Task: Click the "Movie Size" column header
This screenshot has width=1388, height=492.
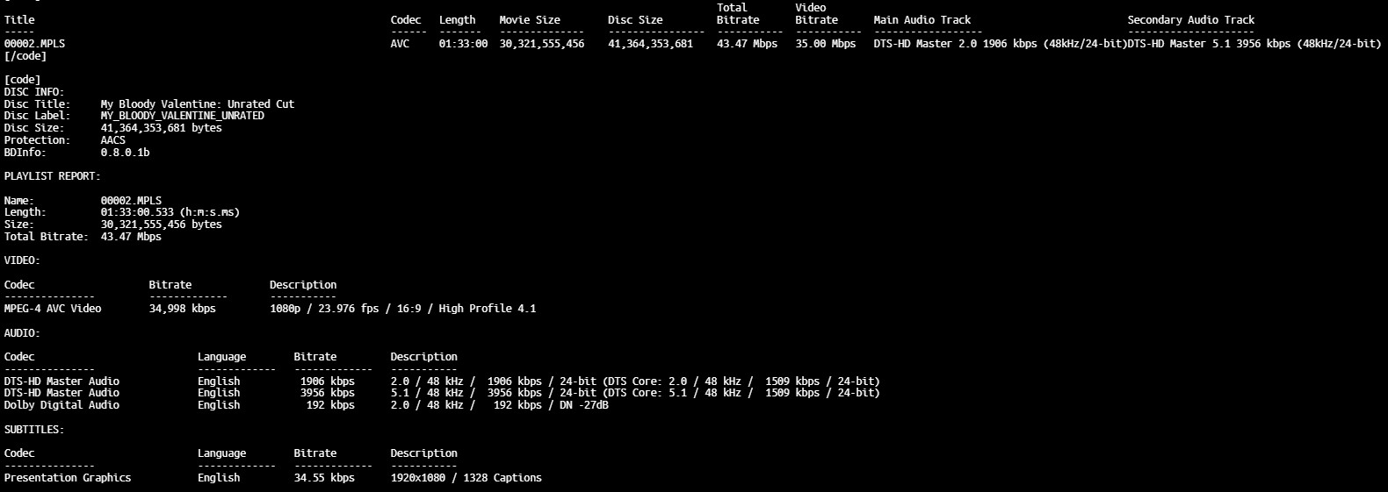Action: [529, 19]
